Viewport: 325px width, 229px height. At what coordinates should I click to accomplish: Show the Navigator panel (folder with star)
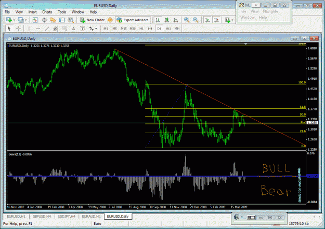(53, 20)
